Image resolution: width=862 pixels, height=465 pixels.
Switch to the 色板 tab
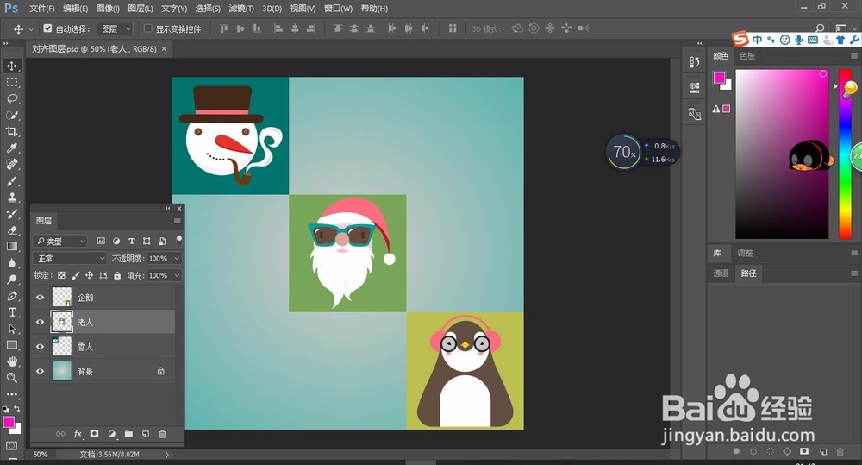point(747,55)
